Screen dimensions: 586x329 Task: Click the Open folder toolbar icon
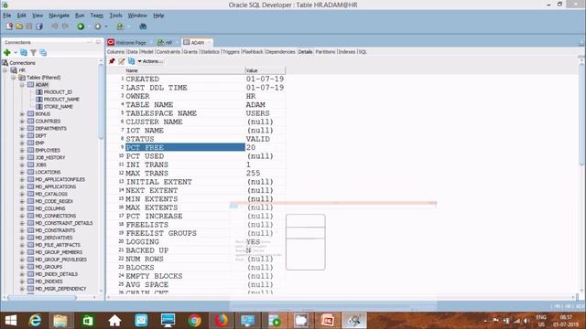(x=19, y=27)
